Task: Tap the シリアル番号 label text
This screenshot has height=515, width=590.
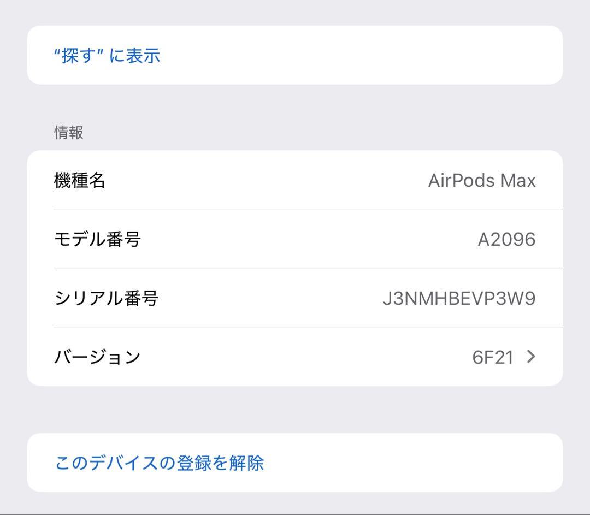Action: pos(106,298)
